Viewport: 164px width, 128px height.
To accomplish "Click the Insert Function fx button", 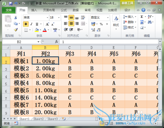I will coord(56,42).
